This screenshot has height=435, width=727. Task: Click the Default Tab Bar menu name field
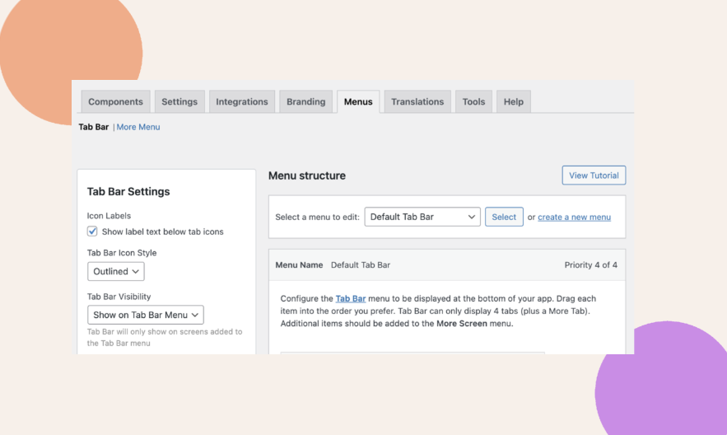pyautogui.click(x=361, y=265)
